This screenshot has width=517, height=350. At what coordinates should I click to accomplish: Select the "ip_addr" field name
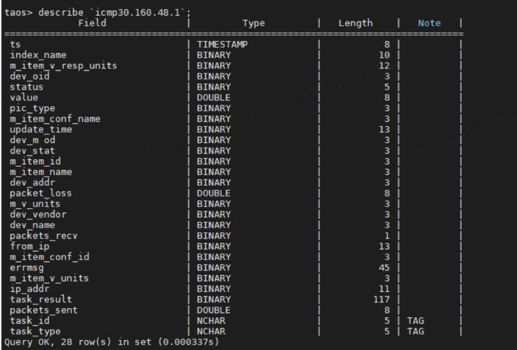[30, 289]
